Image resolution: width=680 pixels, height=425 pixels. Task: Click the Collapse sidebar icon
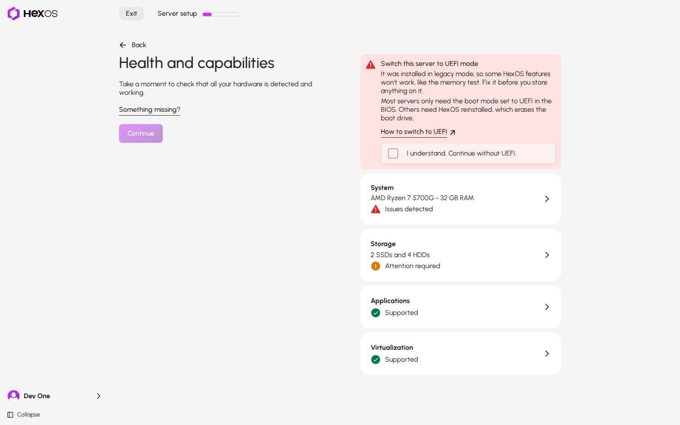coord(10,415)
